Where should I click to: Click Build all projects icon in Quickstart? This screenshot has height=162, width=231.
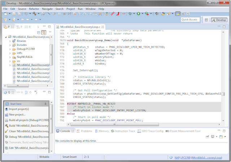[7, 120]
